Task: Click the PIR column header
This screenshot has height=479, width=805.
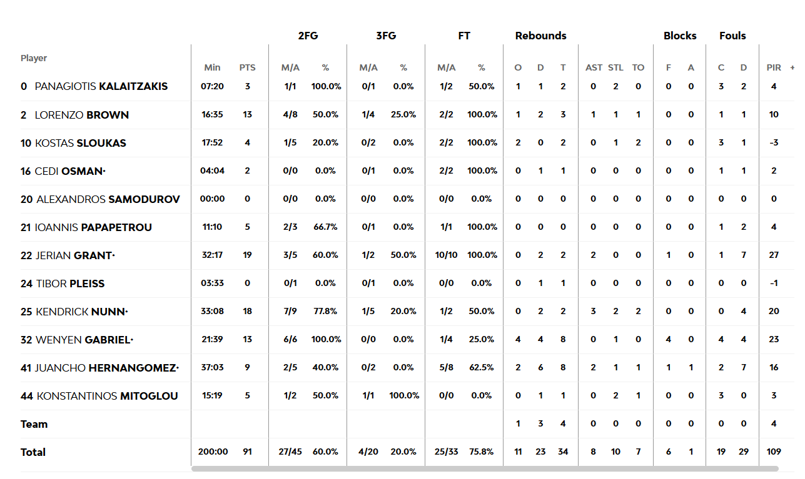Action: pos(774,67)
